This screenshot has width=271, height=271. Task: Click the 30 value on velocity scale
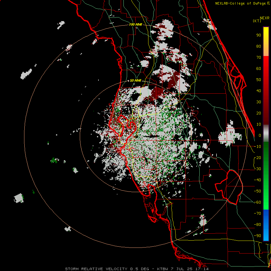pos(259,102)
